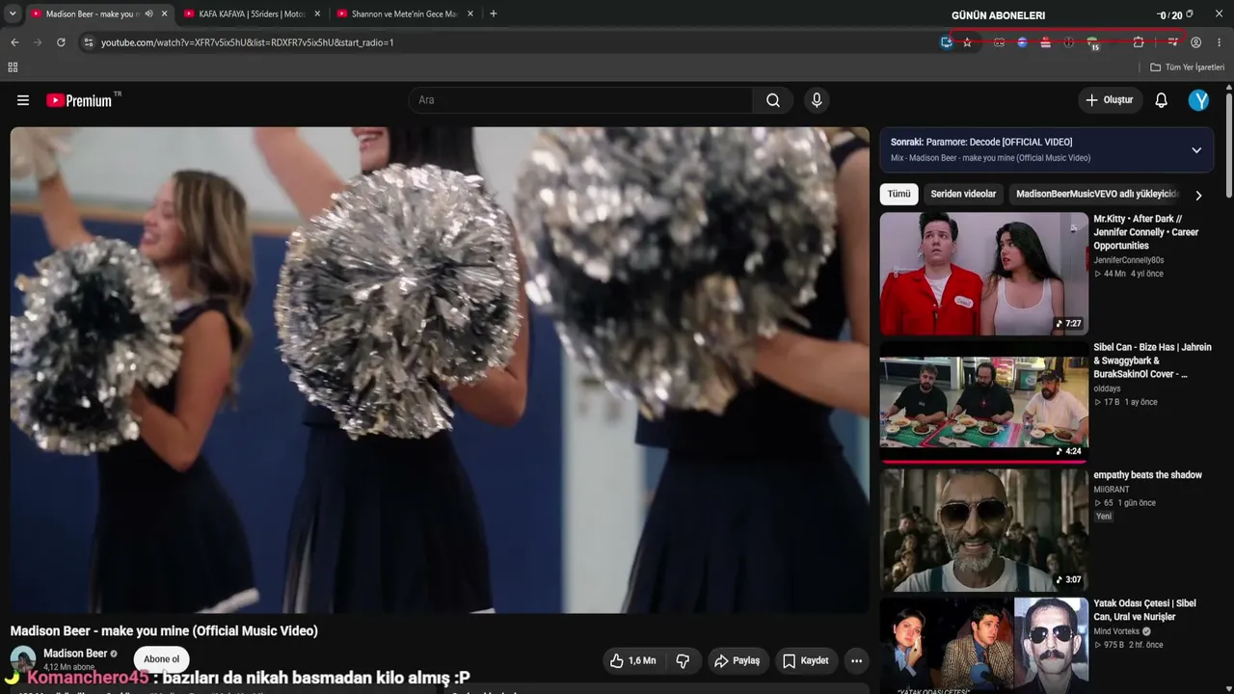The image size is (1234, 694).
Task: Open the Sibel Can Bize Has thumbnail
Action: [984, 402]
